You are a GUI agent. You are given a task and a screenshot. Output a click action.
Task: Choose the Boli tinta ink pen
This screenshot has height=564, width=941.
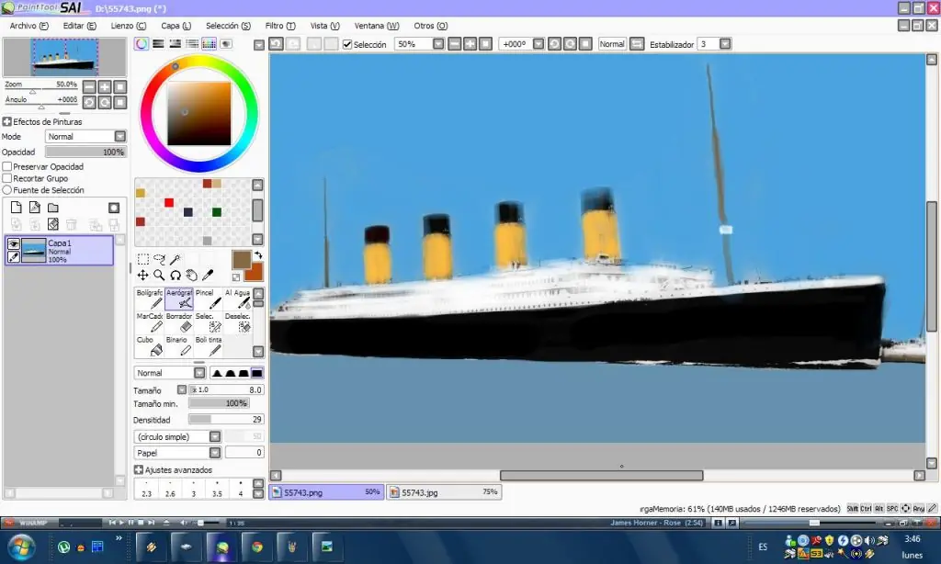(x=209, y=345)
